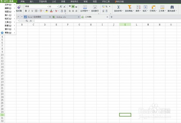Select middle vertical alignment icon
This screenshot has width=181, height=123.
(73, 7)
